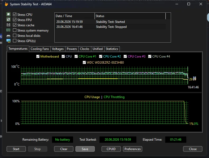The height and width of the screenshot is (158, 209).
Task: Click the CPU chip icon beside Stress CPU
Action: [8, 14]
